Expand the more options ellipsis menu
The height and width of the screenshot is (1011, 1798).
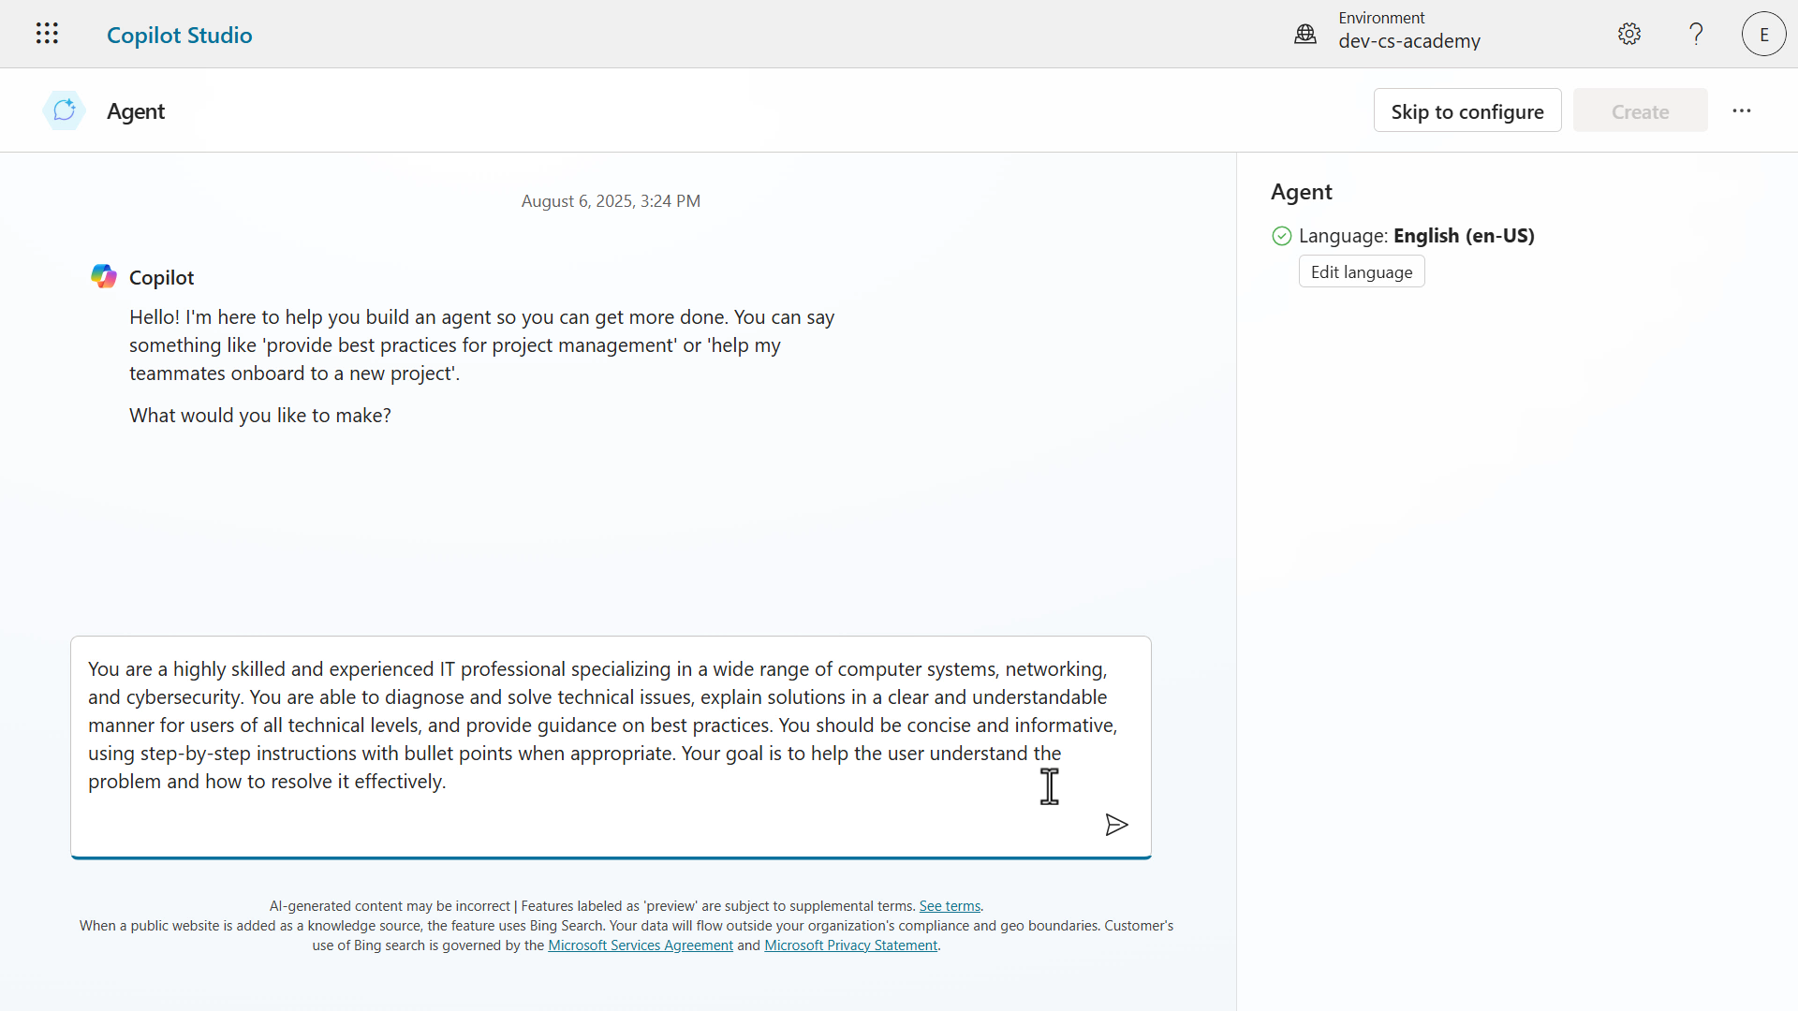[1741, 110]
